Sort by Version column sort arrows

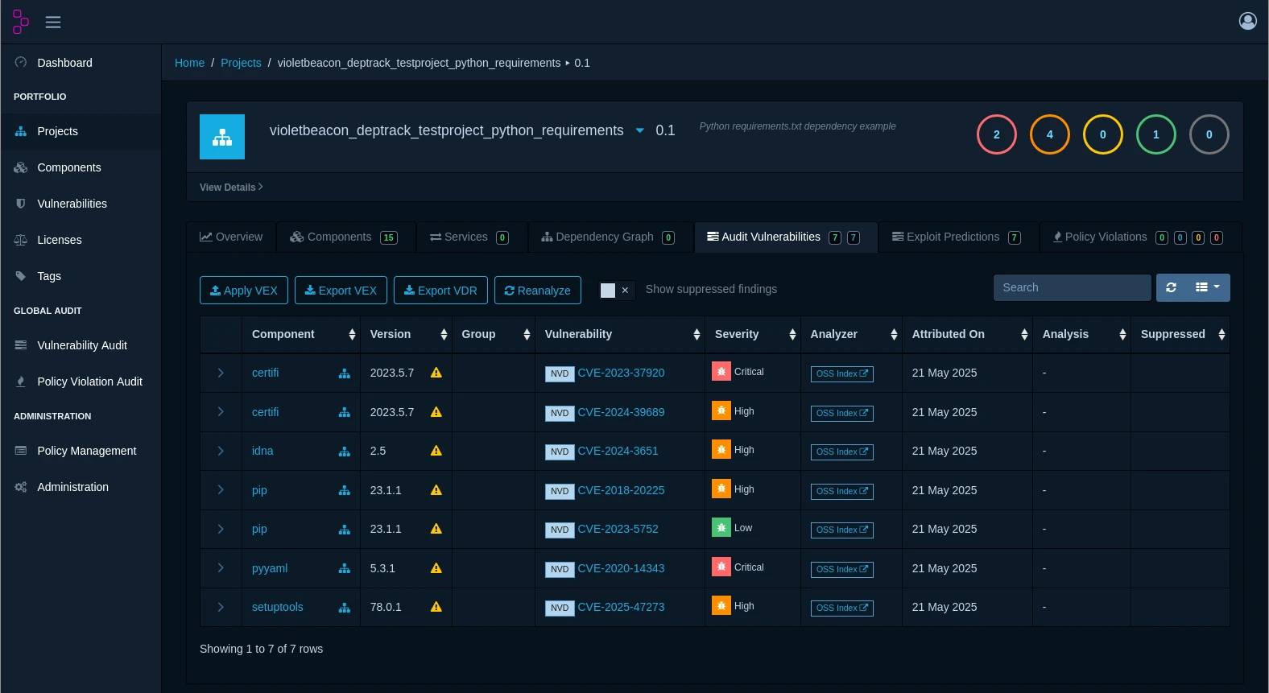pyautogui.click(x=444, y=335)
